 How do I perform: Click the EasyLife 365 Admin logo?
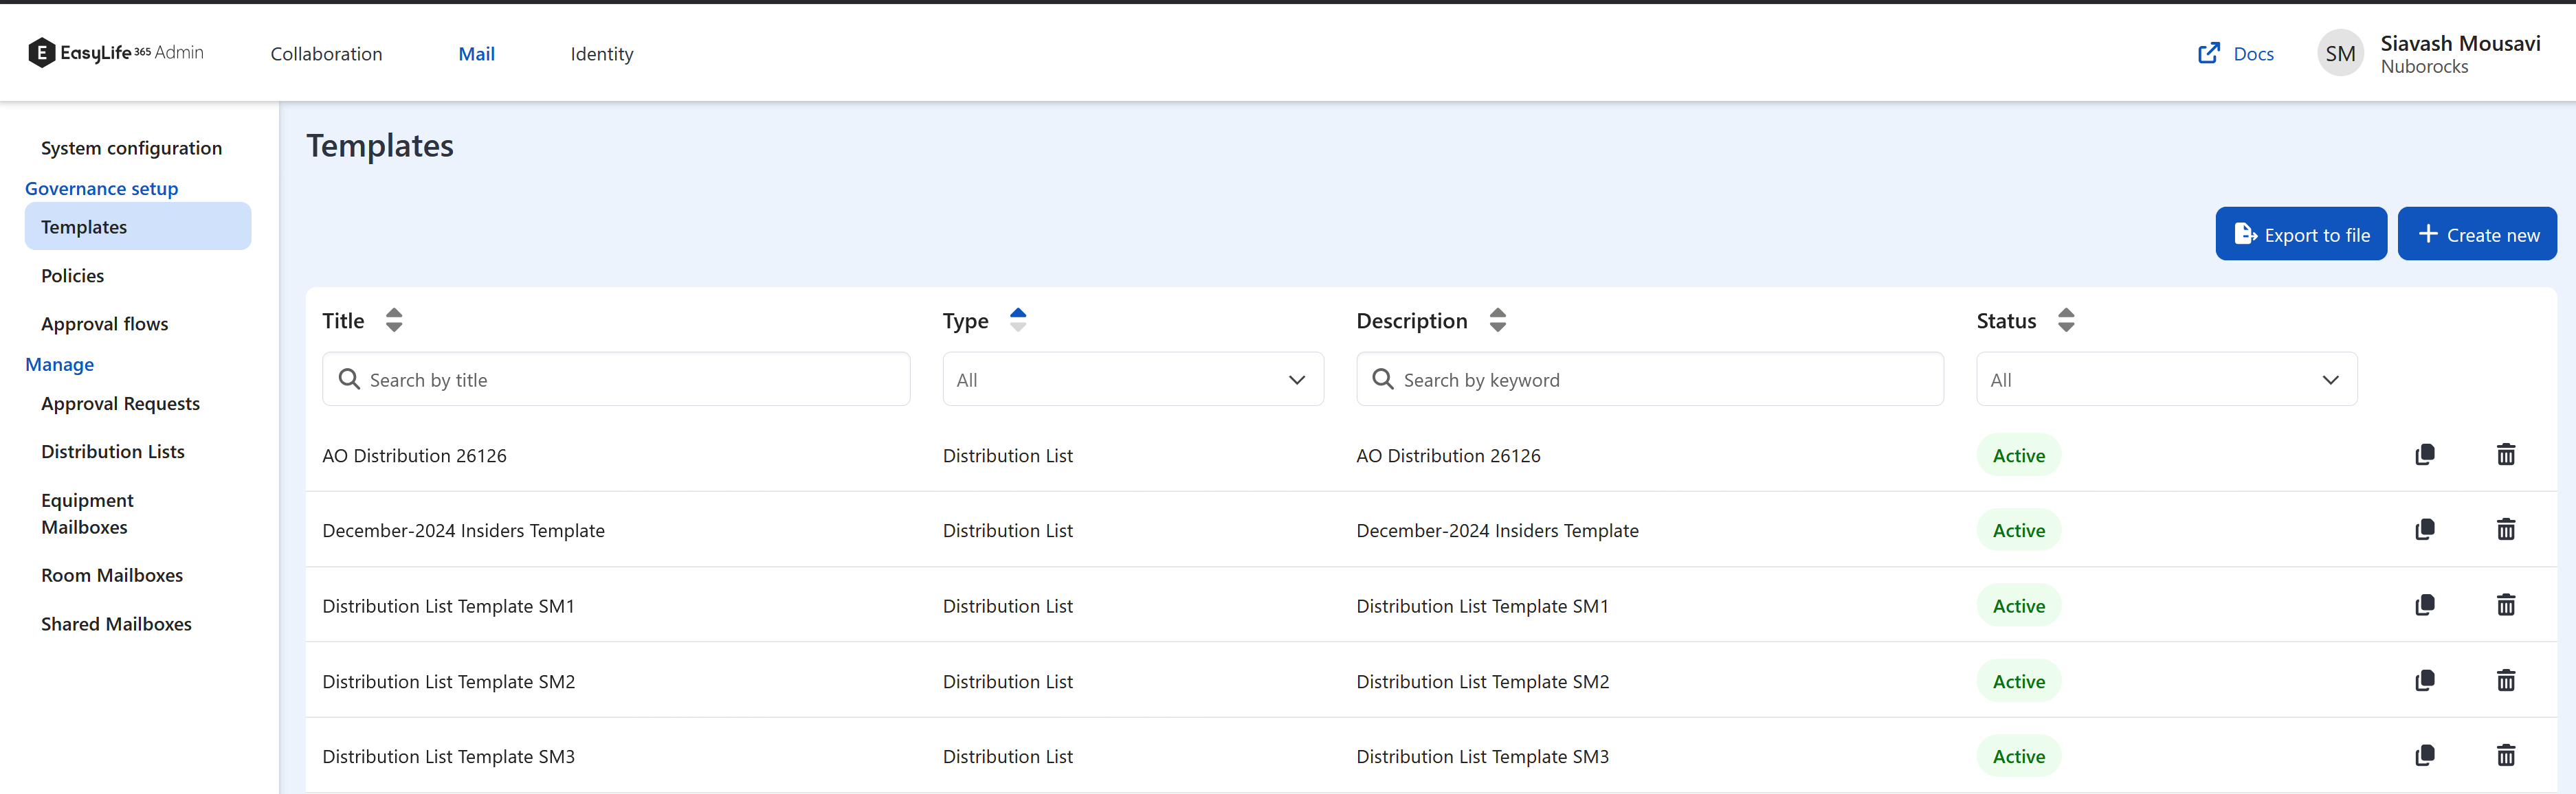click(115, 52)
